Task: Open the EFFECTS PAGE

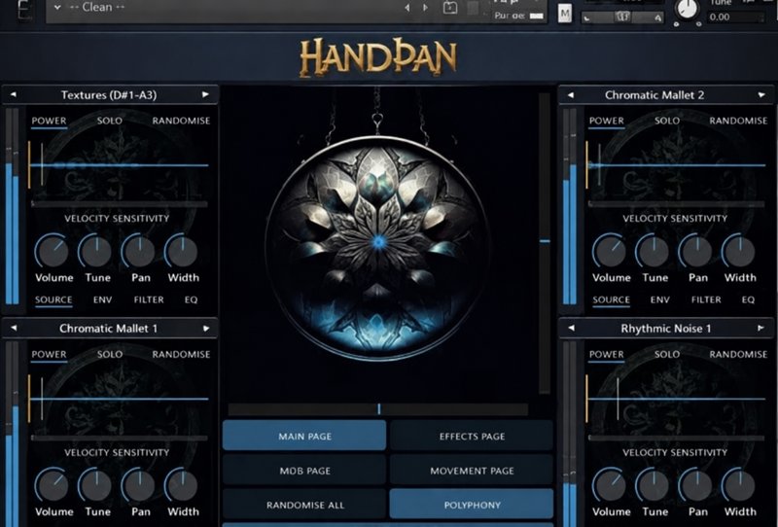Action: 472,437
